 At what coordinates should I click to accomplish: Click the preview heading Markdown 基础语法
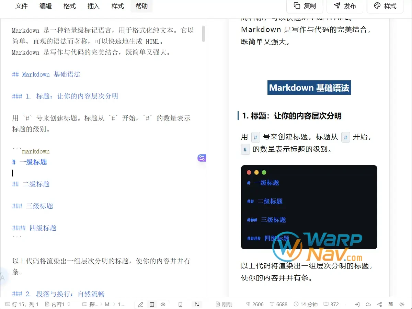309,88
